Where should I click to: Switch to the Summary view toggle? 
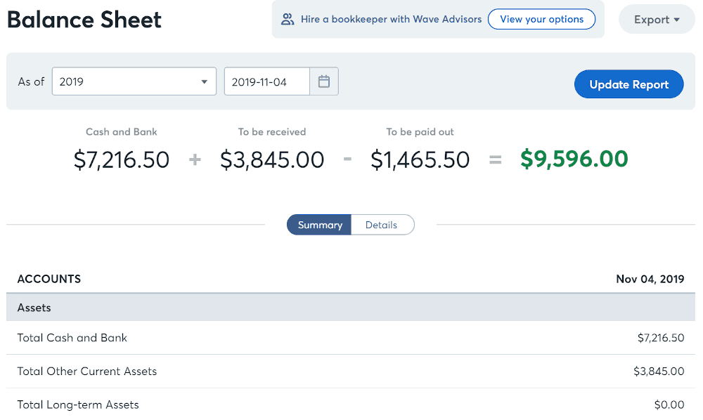coord(319,225)
